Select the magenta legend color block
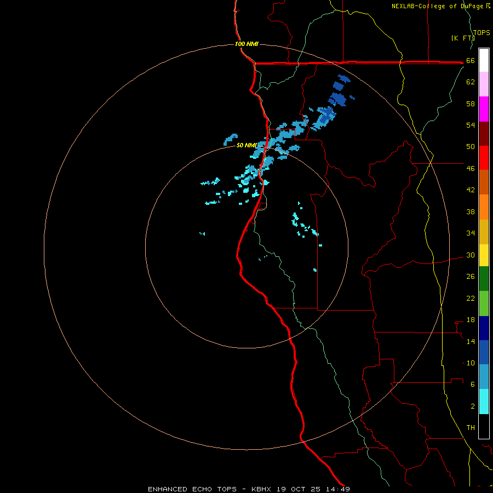This screenshot has height=493, width=493. pyautogui.click(x=484, y=109)
